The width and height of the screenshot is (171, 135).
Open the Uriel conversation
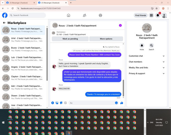point(23,40)
